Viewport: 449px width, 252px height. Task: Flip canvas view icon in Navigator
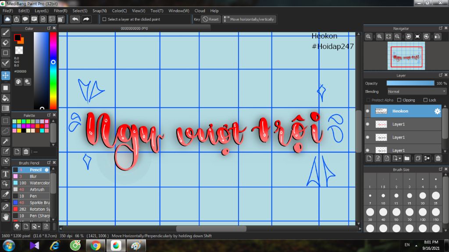click(438, 37)
